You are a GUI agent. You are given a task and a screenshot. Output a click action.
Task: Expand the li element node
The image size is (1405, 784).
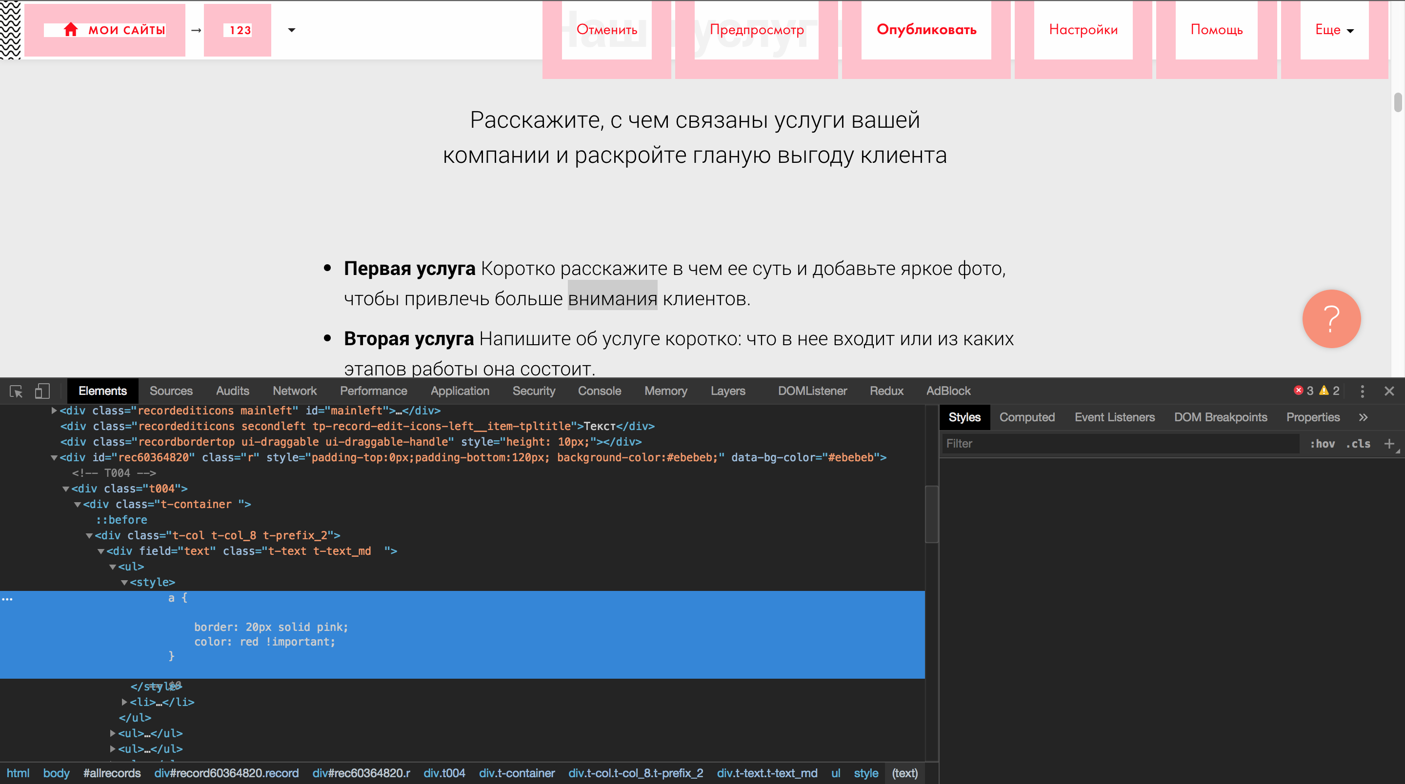tap(124, 702)
